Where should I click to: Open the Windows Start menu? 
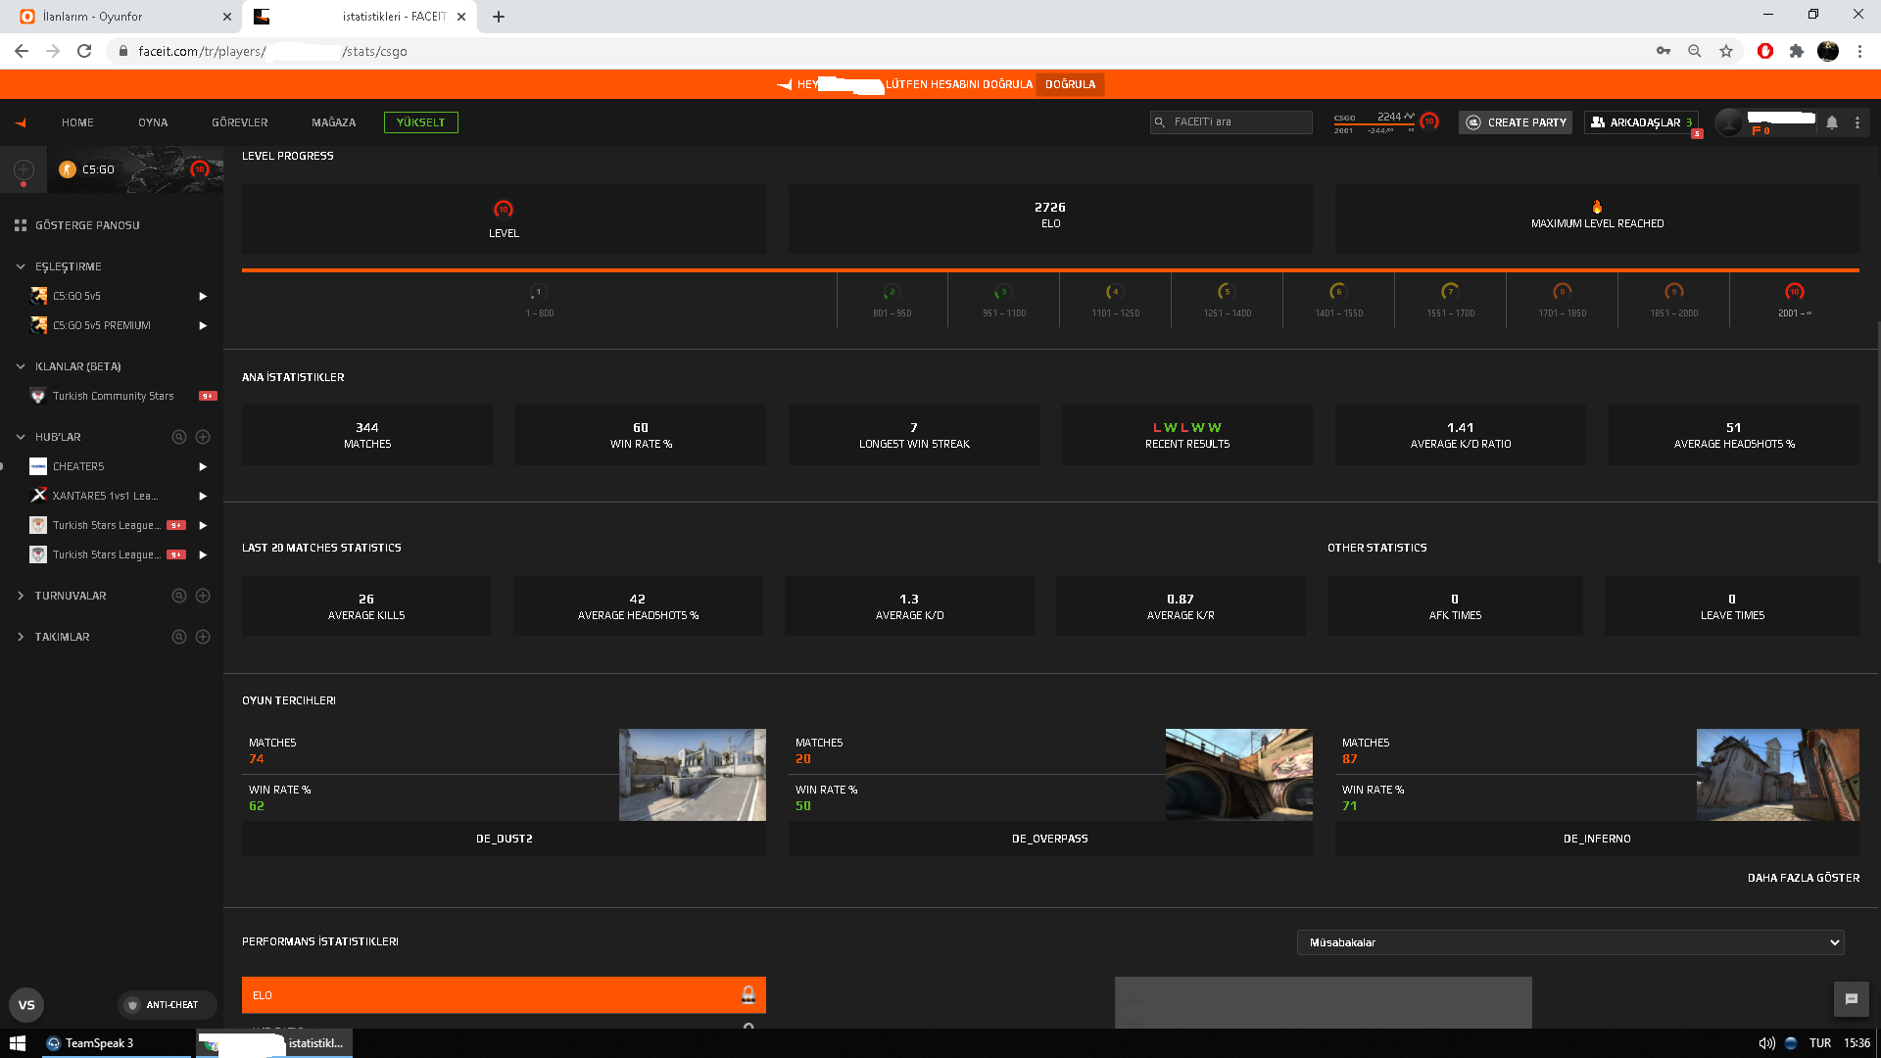tap(17, 1043)
